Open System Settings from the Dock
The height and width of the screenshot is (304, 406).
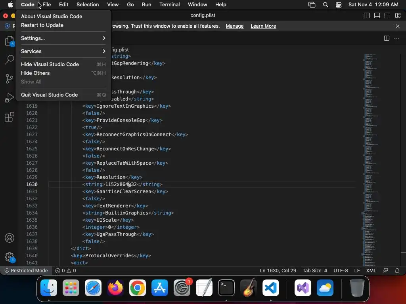click(x=182, y=288)
